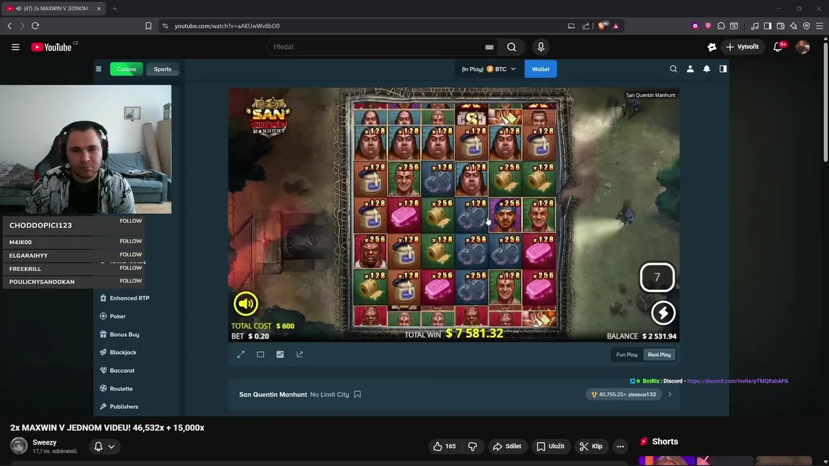Image resolution: width=829 pixels, height=466 pixels.
Task: Open the YouTube account avatar menu
Action: pyautogui.click(x=802, y=47)
